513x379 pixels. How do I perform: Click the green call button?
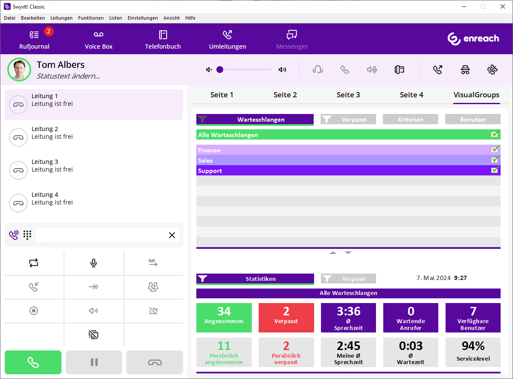pyautogui.click(x=33, y=362)
